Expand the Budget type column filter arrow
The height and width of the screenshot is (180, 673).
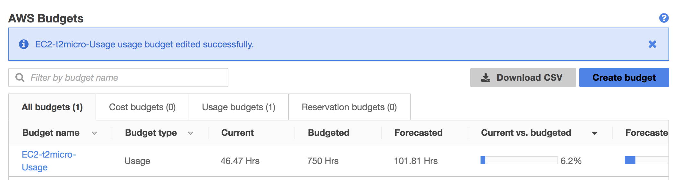[x=191, y=133]
